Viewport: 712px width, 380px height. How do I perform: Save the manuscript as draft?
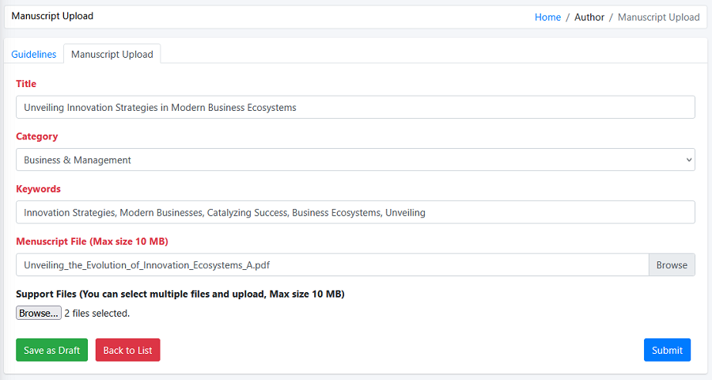51,350
